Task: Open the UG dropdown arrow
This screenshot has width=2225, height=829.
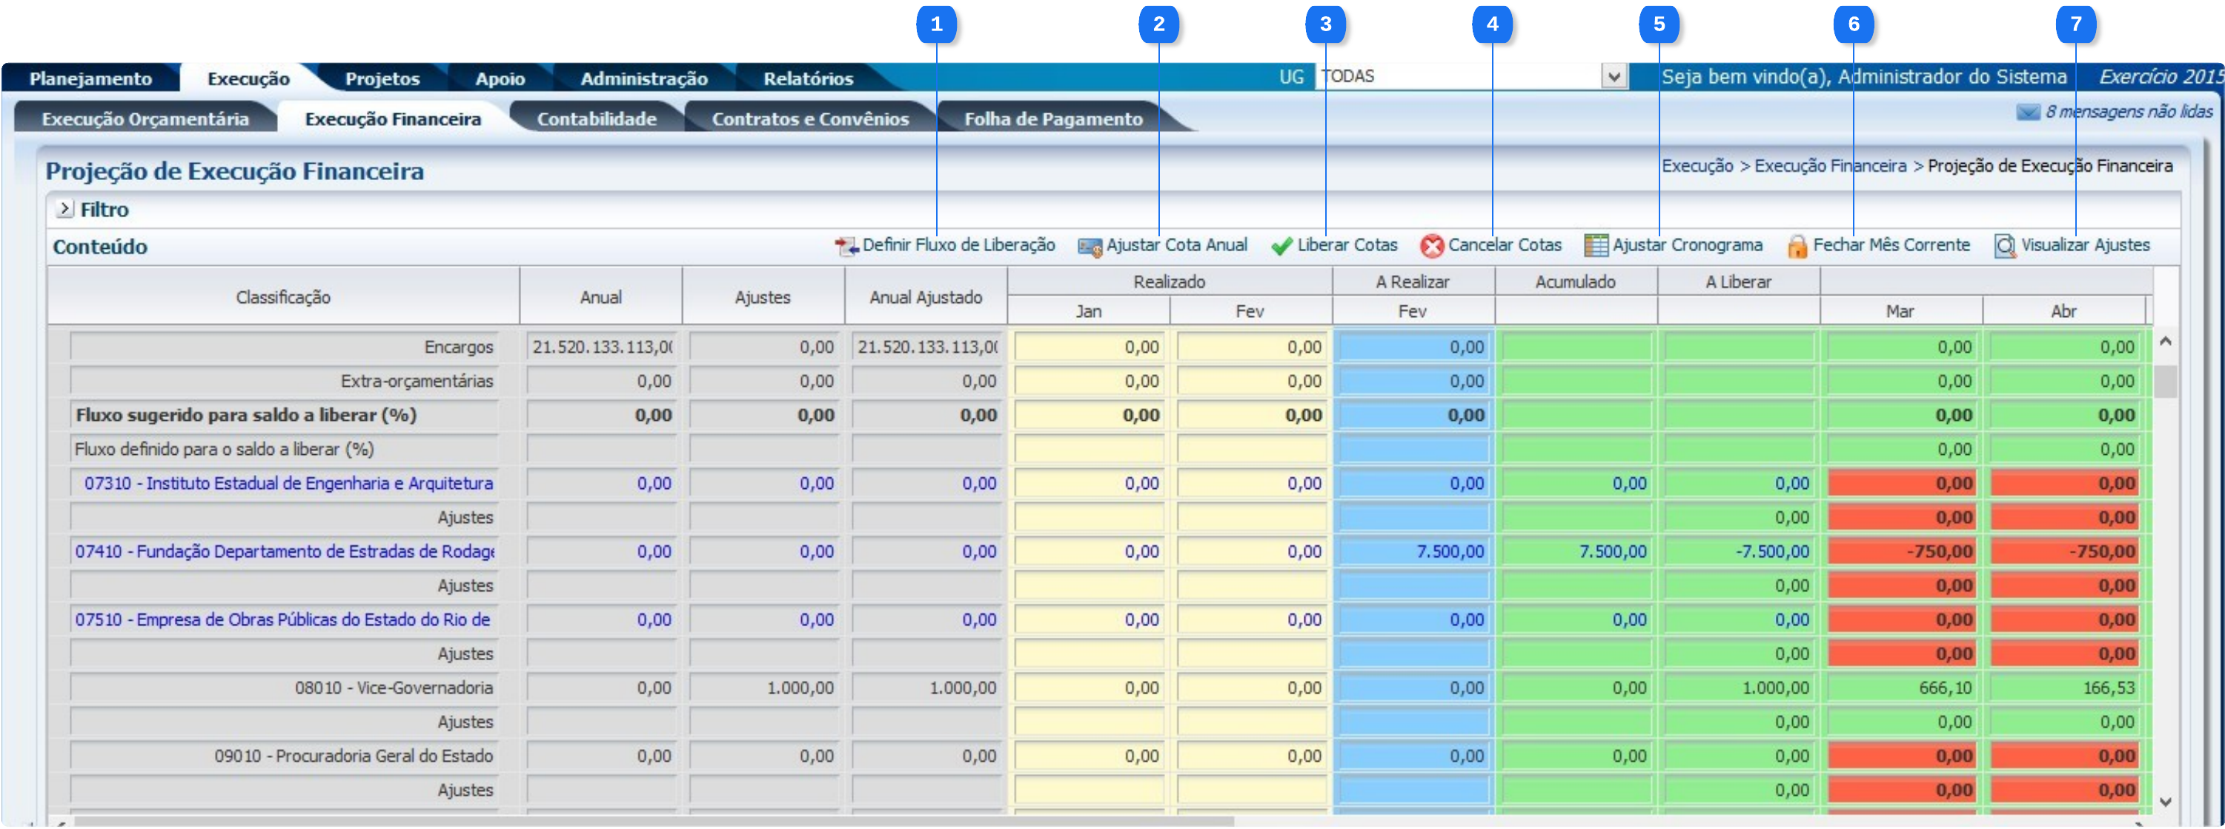Action: click(1614, 77)
